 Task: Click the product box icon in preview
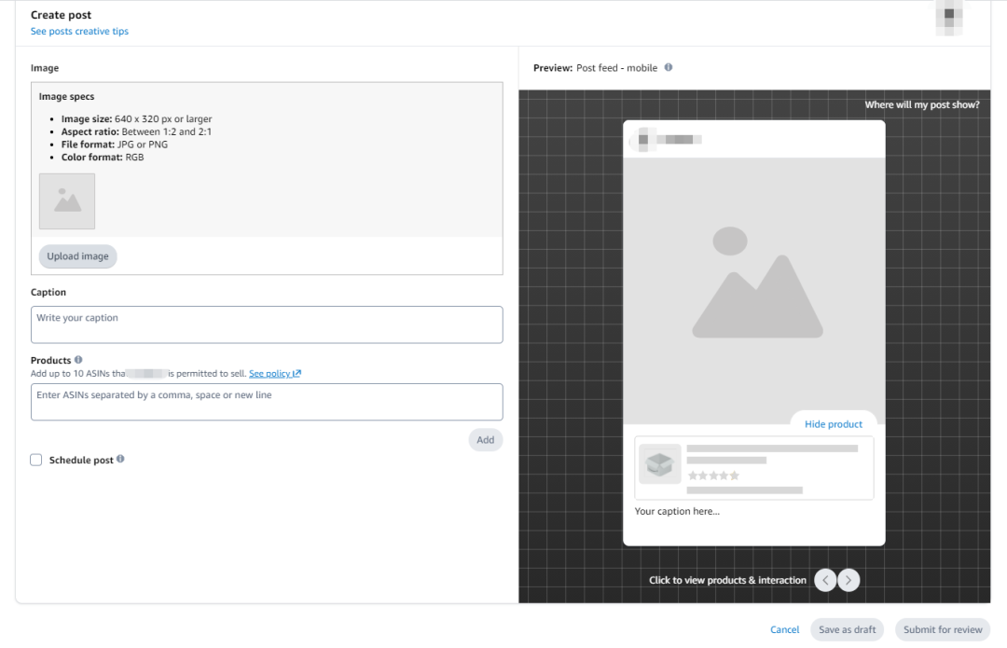(659, 463)
